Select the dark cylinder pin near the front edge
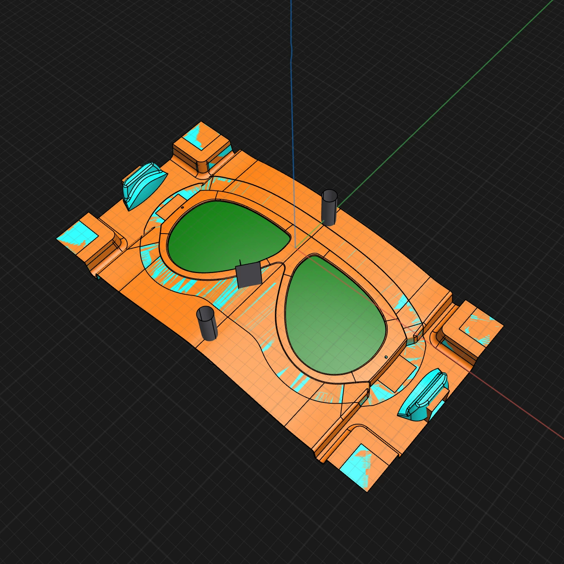 tap(207, 323)
